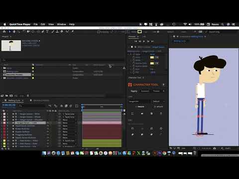Viewport: 239px width, 179px height.
Task: Click the current-time timecode in timeline
Action: coord(9,105)
